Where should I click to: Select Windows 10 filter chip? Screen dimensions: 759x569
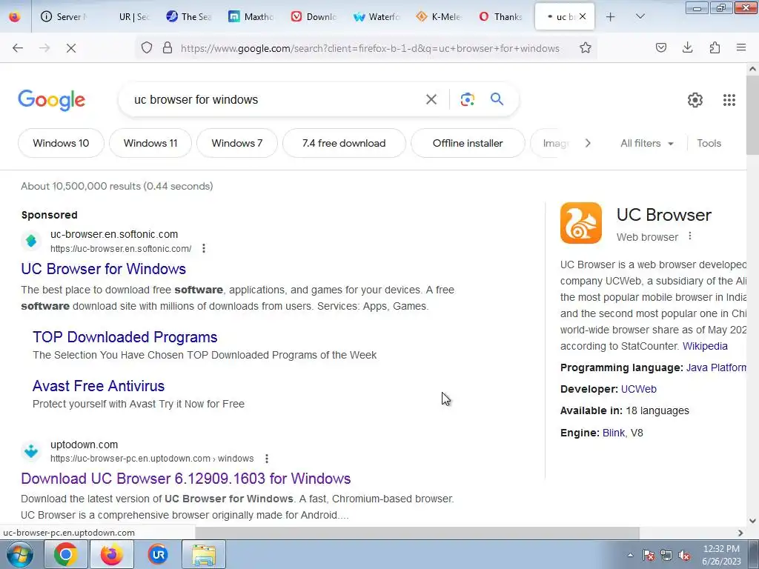pos(61,143)
